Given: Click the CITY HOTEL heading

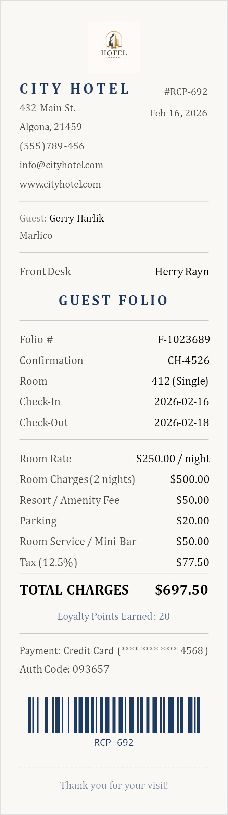Looking at the screenshot, I should pyautogui.click(x=75, y=89).
